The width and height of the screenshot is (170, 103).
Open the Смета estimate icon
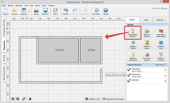click(x=56, y=11)
